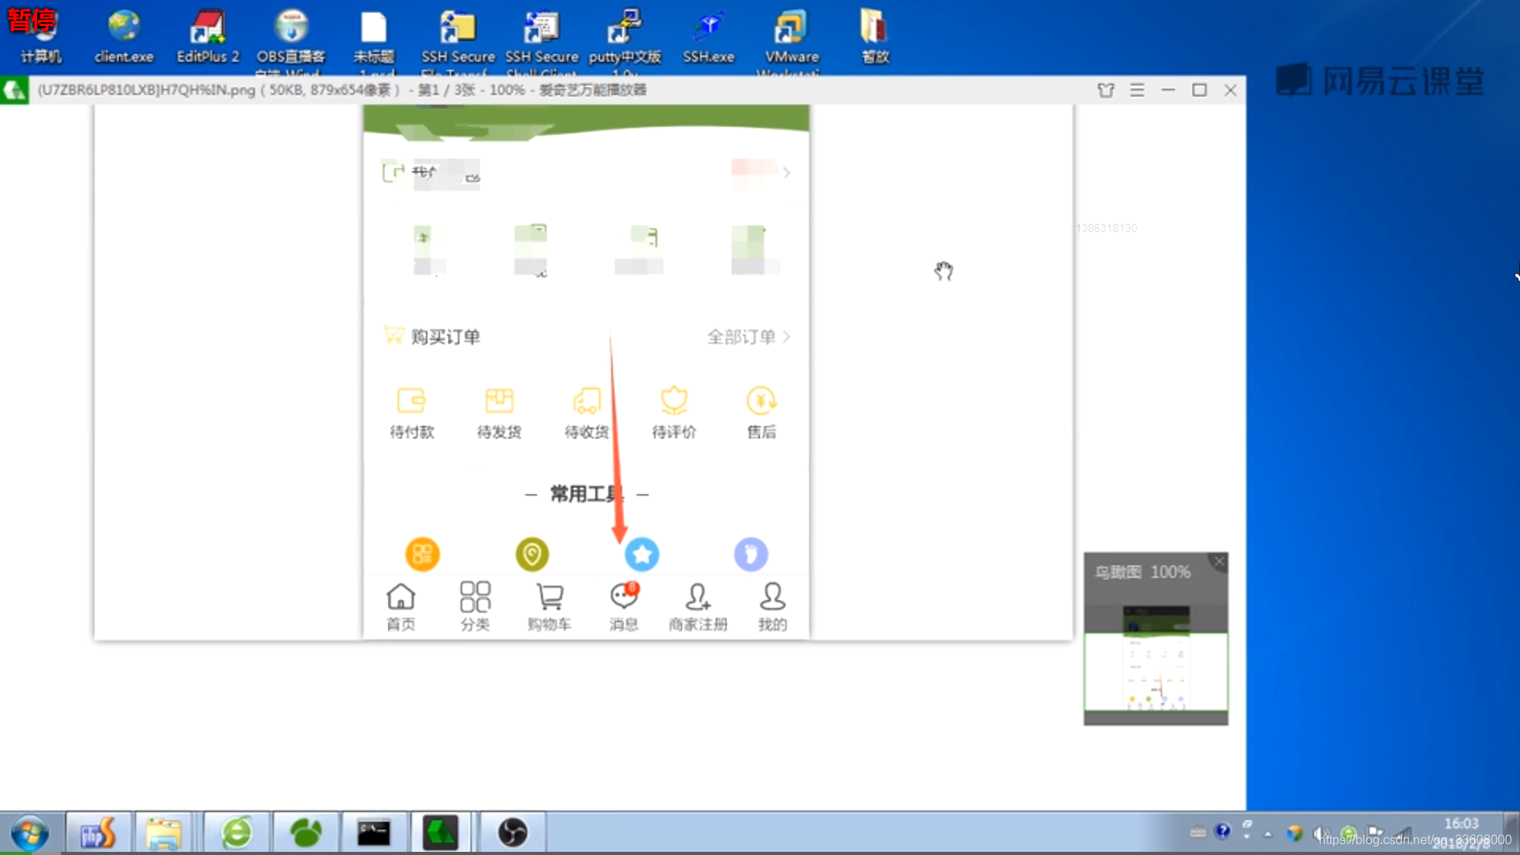The height and width of the screenshot is (855, 1520).
Task: Click the 购物车 (Shopping Cart) icon
Action: coord(548,606)
